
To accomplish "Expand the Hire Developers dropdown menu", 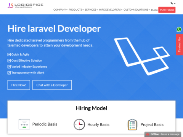I will point(111,10).
